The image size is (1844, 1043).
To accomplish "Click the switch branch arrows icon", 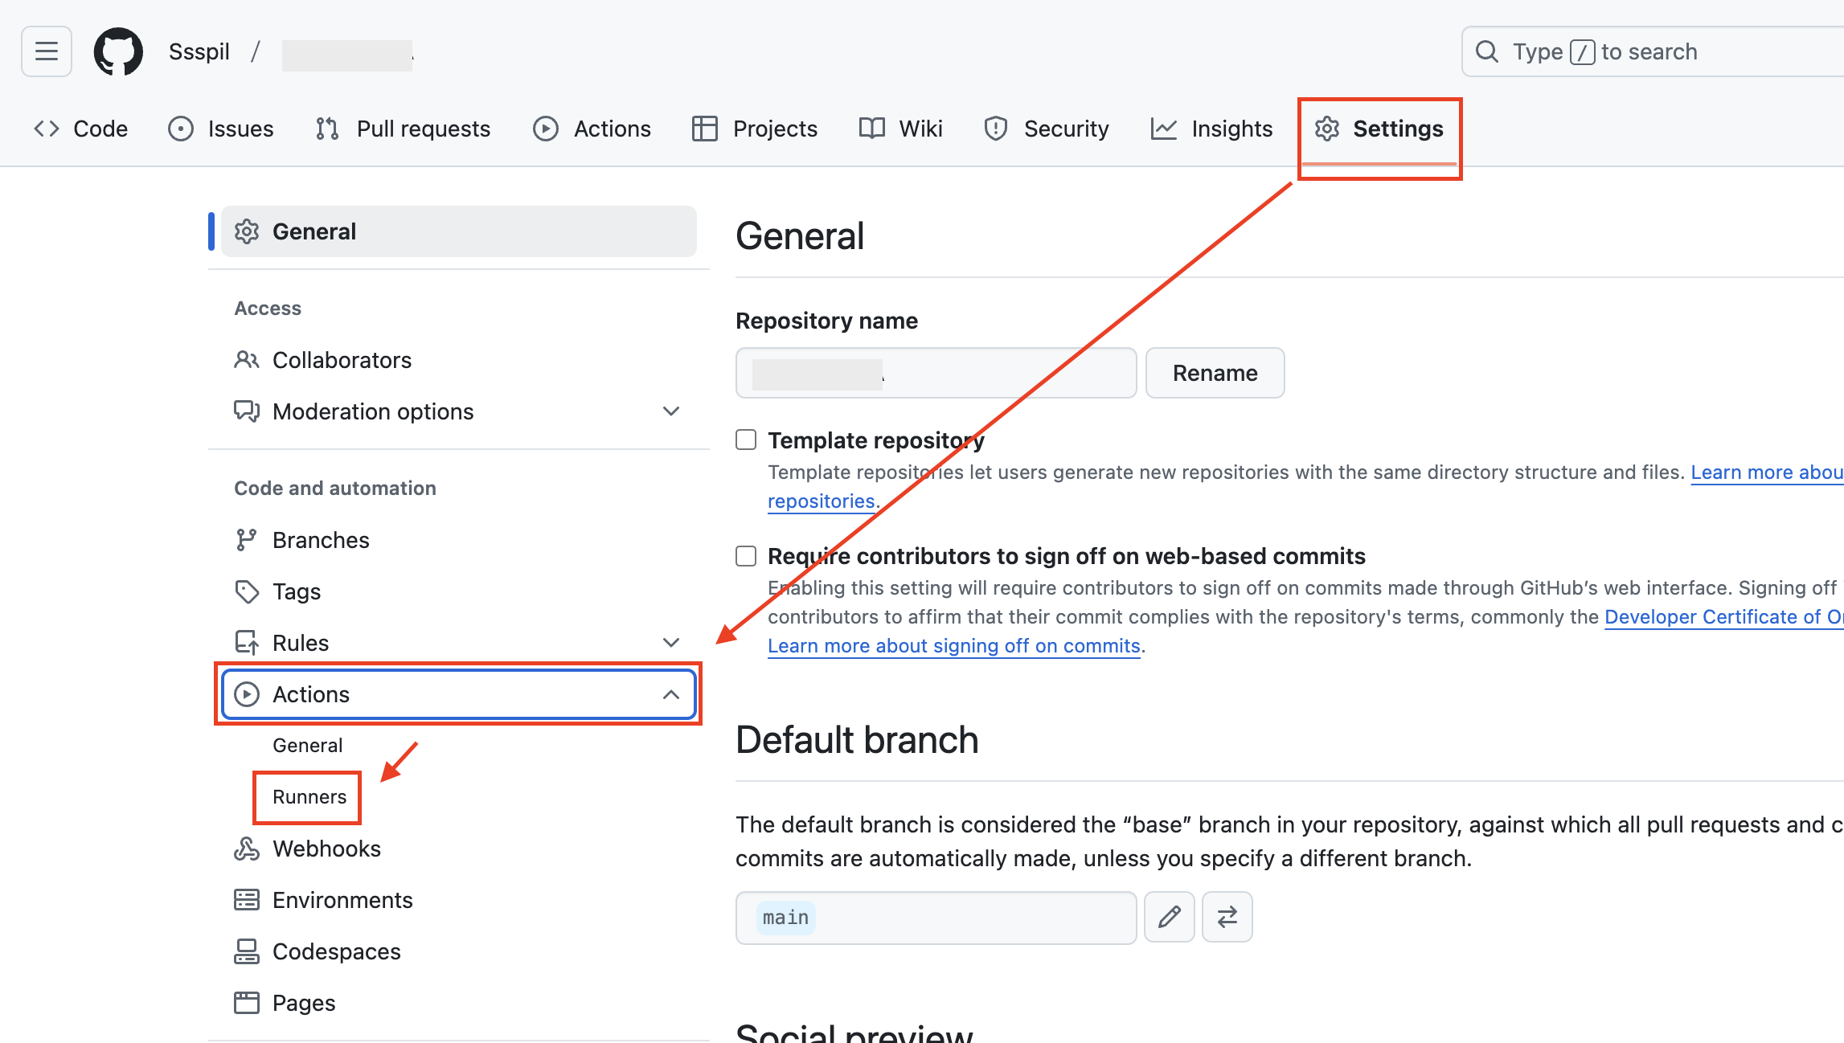I will point(1227,917).
